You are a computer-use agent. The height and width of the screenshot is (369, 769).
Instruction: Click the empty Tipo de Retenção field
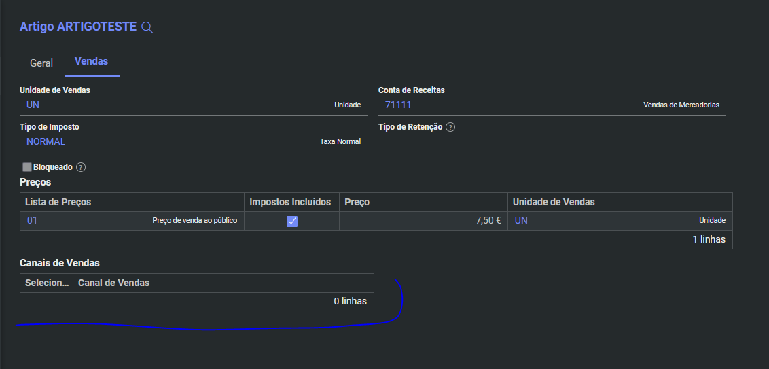coord(551,142)
